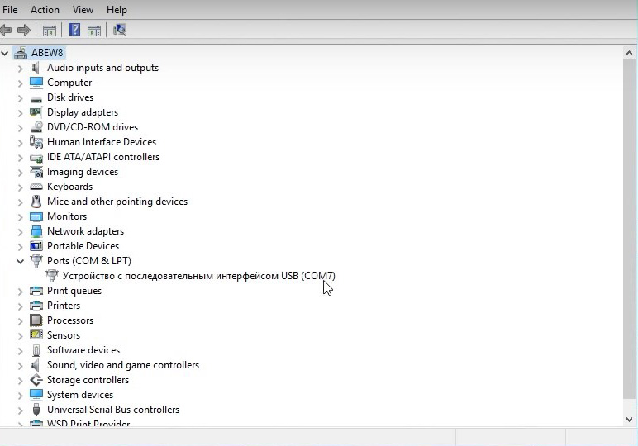Click the vertical scrollbar on the right
The image size is (638, 446).
click(x=630, y=231)
